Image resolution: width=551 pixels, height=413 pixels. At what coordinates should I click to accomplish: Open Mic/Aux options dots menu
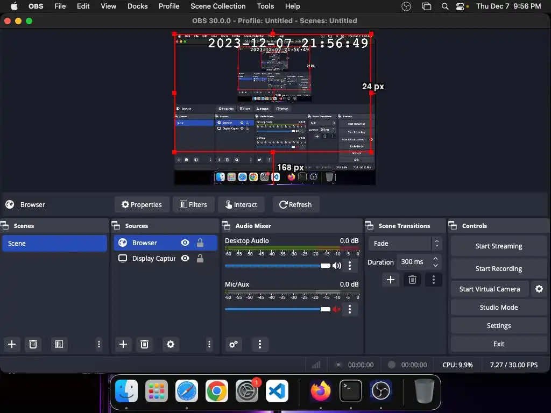350,309
